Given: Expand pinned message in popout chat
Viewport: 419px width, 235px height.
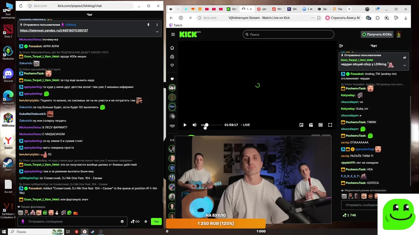Looking at the screenshot, I should click(x=157, y=32).
